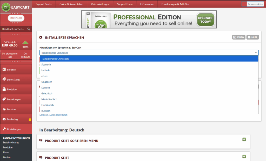Click the Benutzer users icon
The width and height of the screenshot is (266, 161).
[4, 110]
